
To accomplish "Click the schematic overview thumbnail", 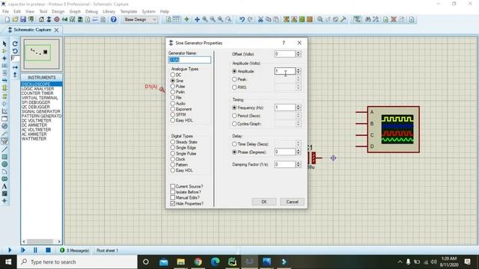I will [42, 54].
